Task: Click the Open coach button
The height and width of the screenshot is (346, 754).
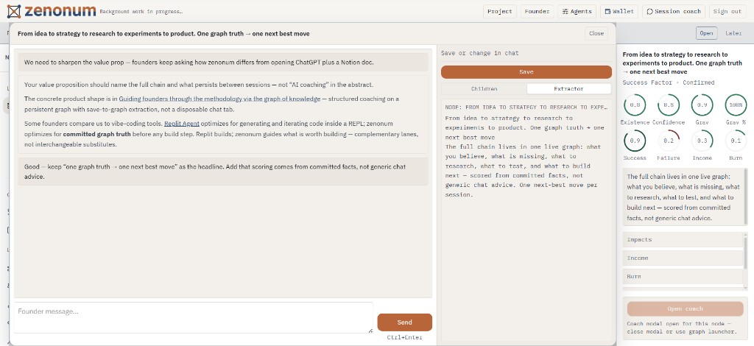Action: pos(686,308)
